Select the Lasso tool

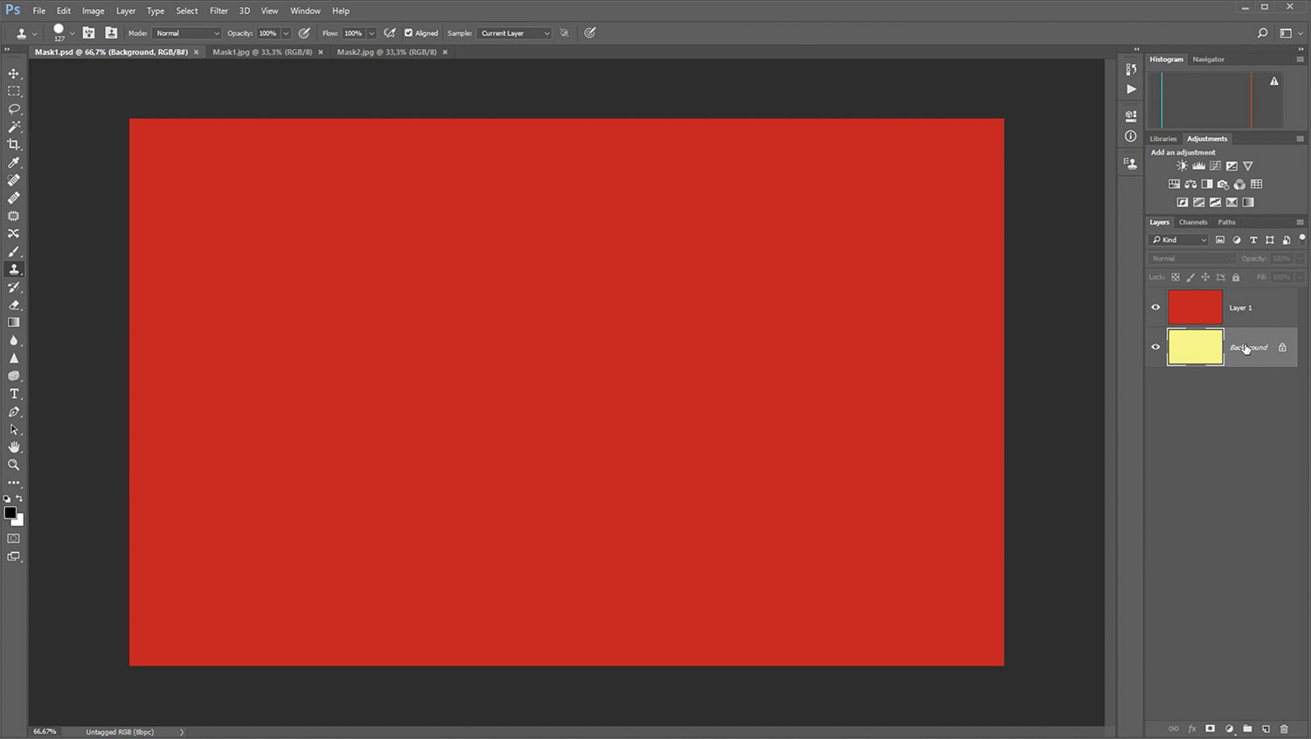point(14,109)
